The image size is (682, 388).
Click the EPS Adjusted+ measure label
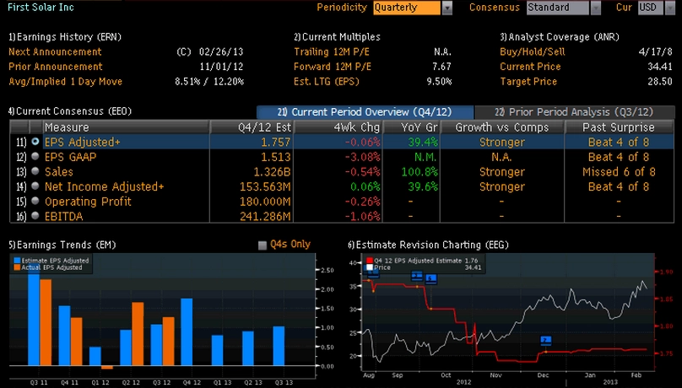pyautogui.click(x=83, y=142)
